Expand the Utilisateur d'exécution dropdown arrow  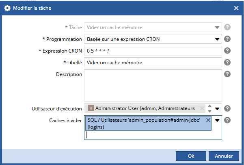pyautogui.click(x=217, y=108)
